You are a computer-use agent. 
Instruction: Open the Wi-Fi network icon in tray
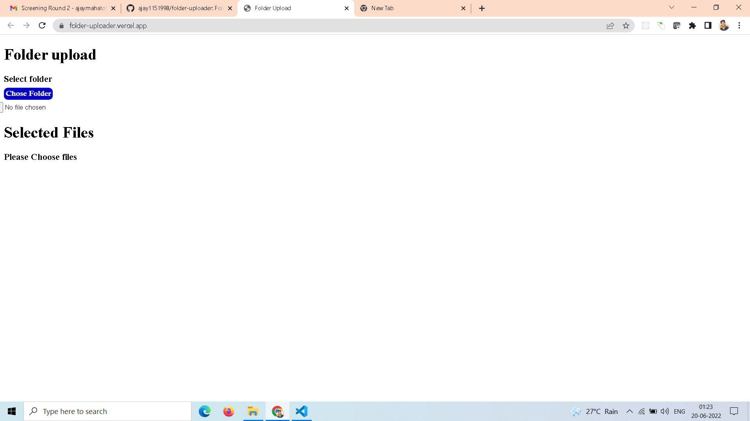[x=643, y=411]
